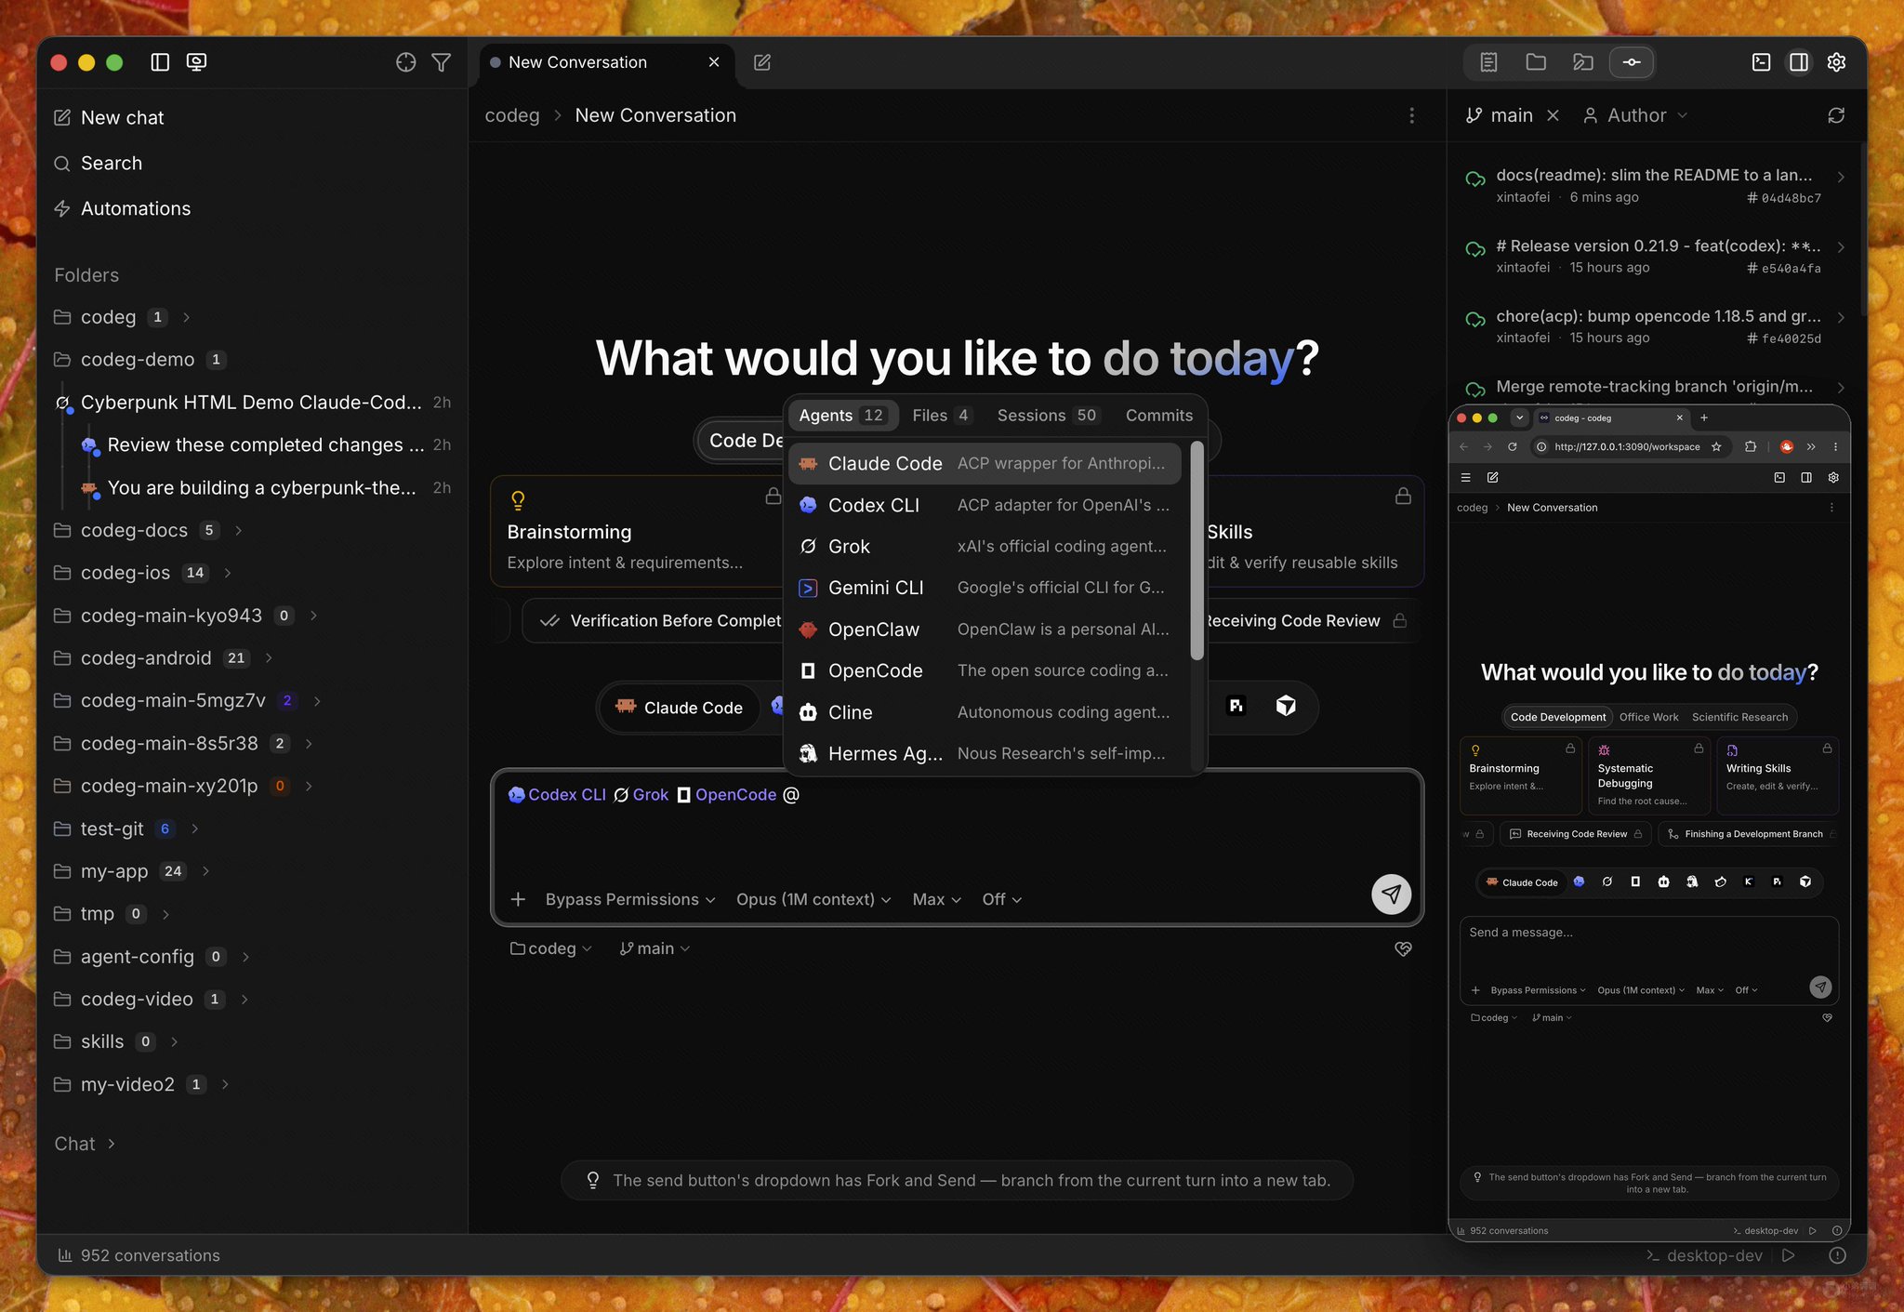Screen dimensions: 1904x1312
Task: Click the agents popup scrollbar
Action: pos(1197,551)
